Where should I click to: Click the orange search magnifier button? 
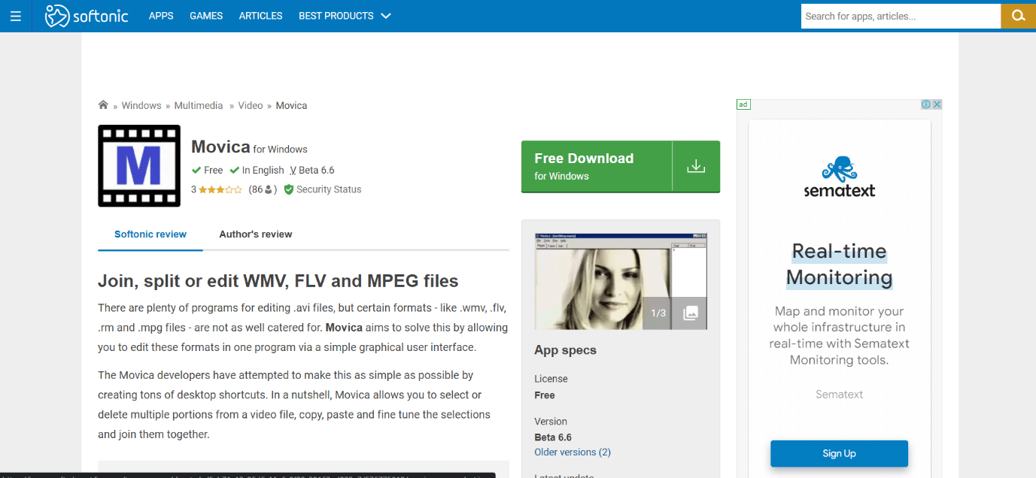pos(1018,16)
